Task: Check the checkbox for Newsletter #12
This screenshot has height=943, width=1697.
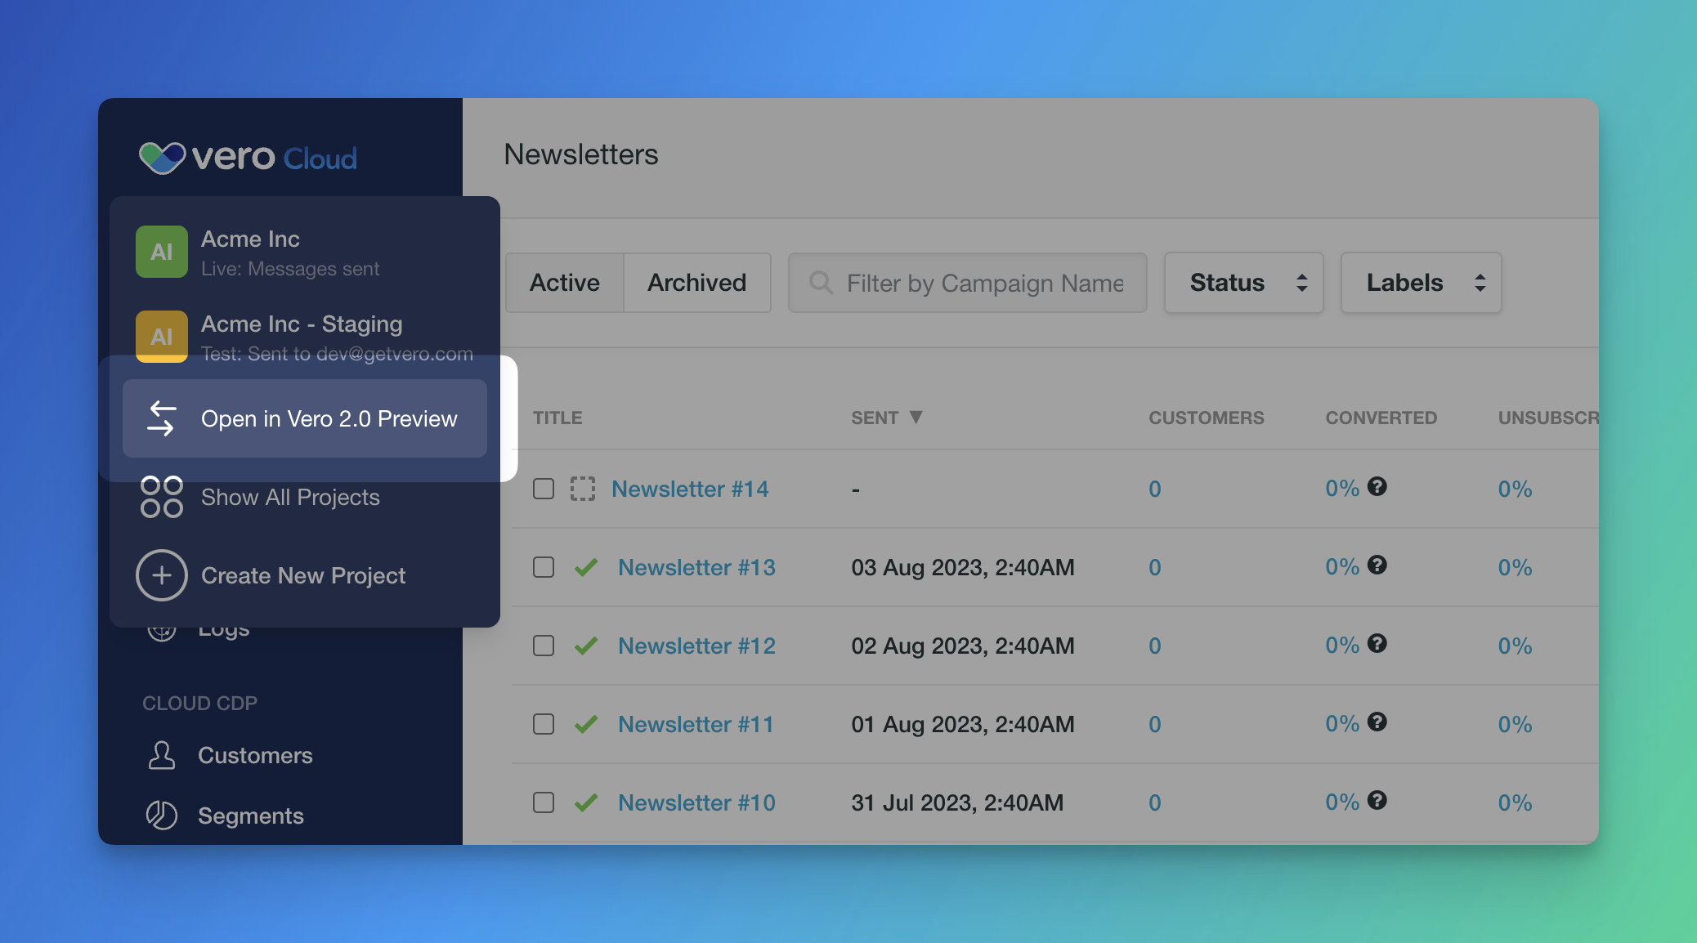Action: tap(543, 645)
